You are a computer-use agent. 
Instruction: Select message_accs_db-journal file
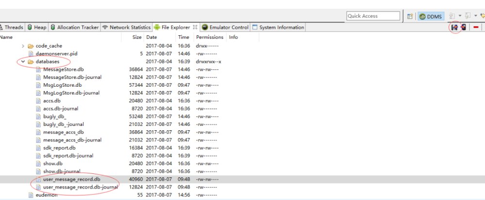pos(72,140)
